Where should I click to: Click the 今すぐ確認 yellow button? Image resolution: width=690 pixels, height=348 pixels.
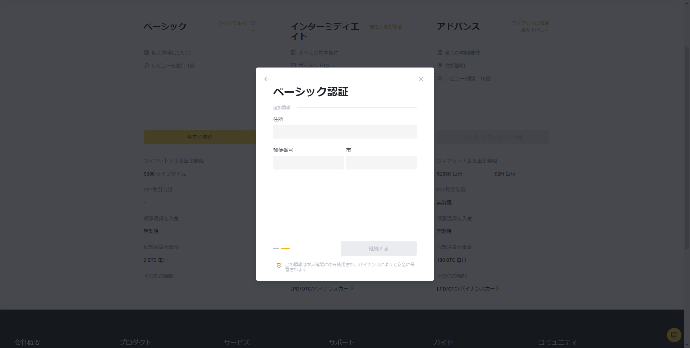(199, 137)
